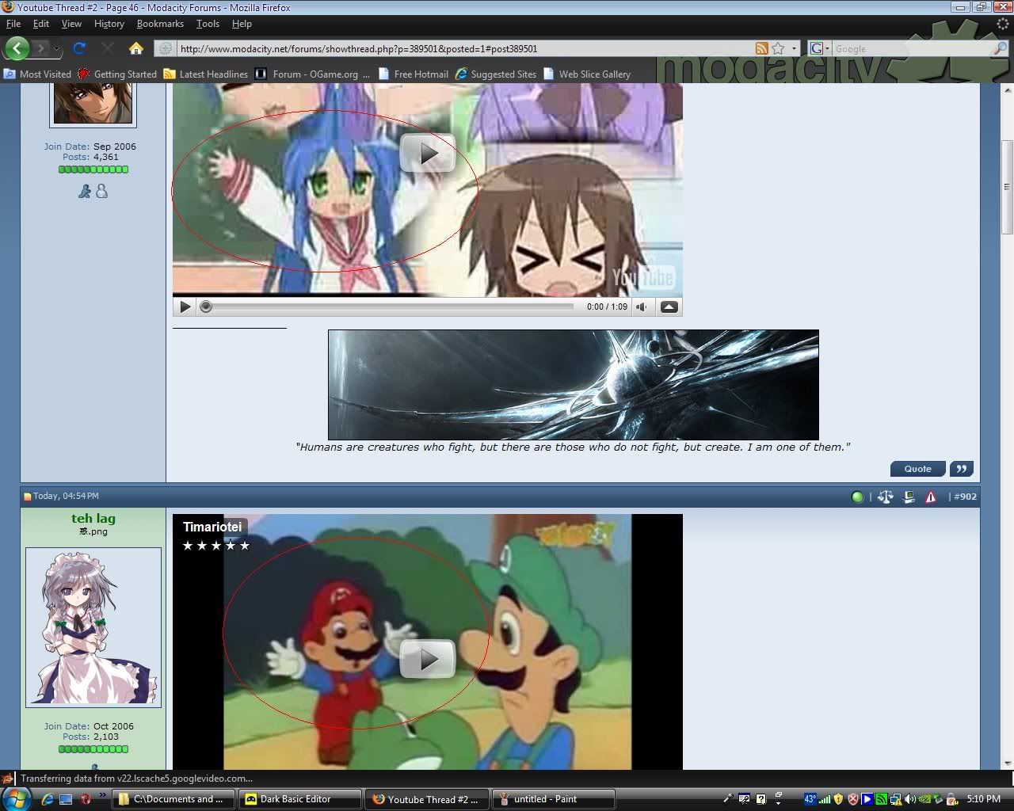Click the 43° weather tray icon
This screenshot has width=1014, height=811.
tap(810, 799)
